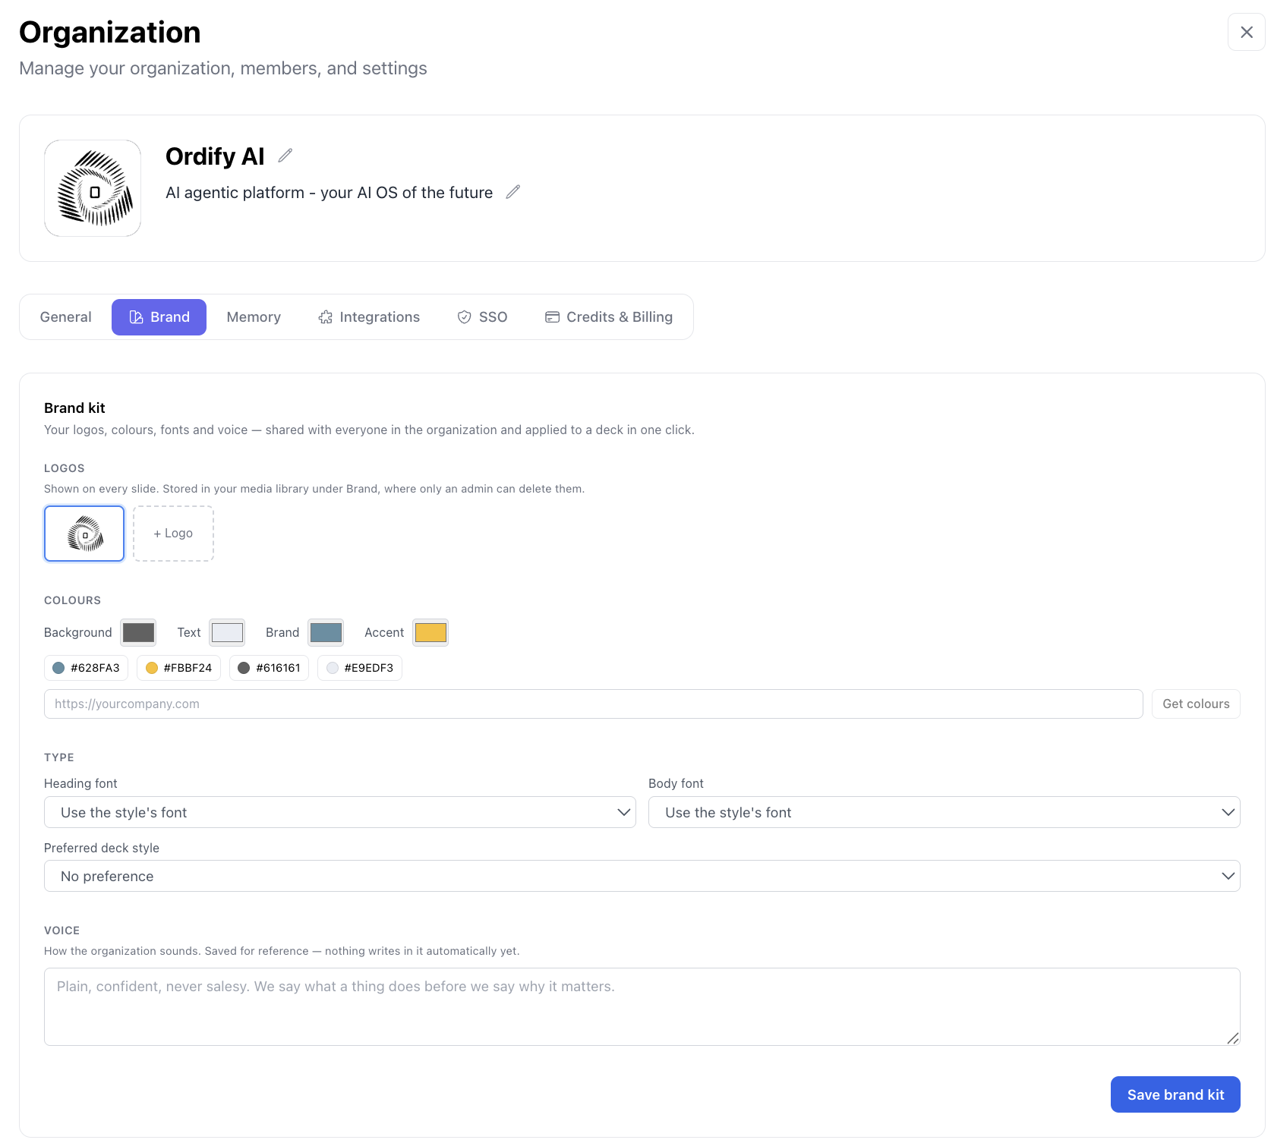This screenshot has width=1274, height=1143.
Task: Open the Brand colour swatch
Action: [x=326, y=632]
